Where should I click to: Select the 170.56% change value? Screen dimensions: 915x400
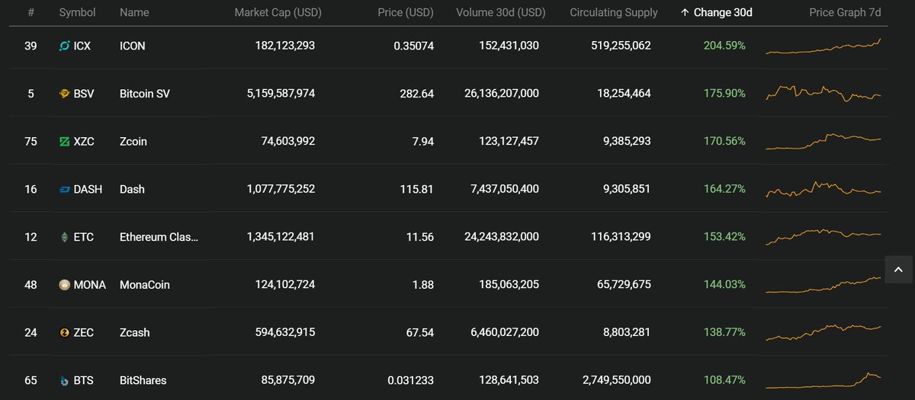point(724,141)
